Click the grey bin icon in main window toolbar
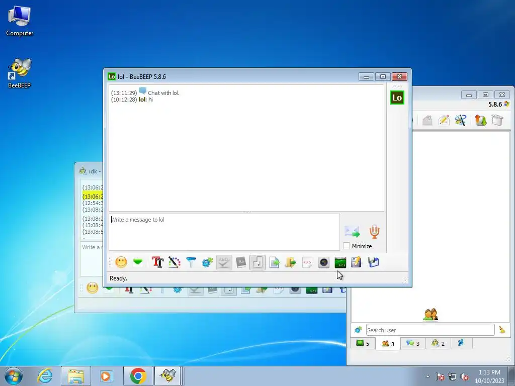 (497, 120)
